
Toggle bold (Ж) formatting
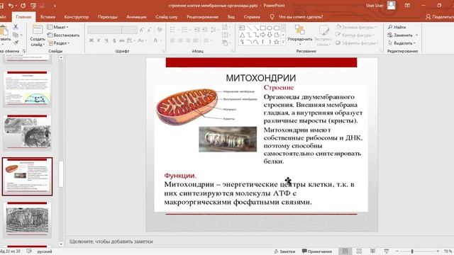(92, 40)
